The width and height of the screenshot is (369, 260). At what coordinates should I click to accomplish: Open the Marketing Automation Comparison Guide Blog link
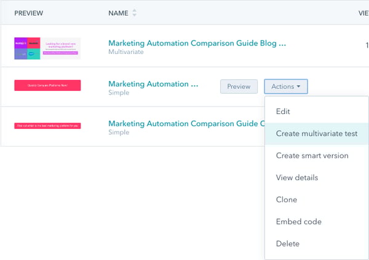coord(197,43)
